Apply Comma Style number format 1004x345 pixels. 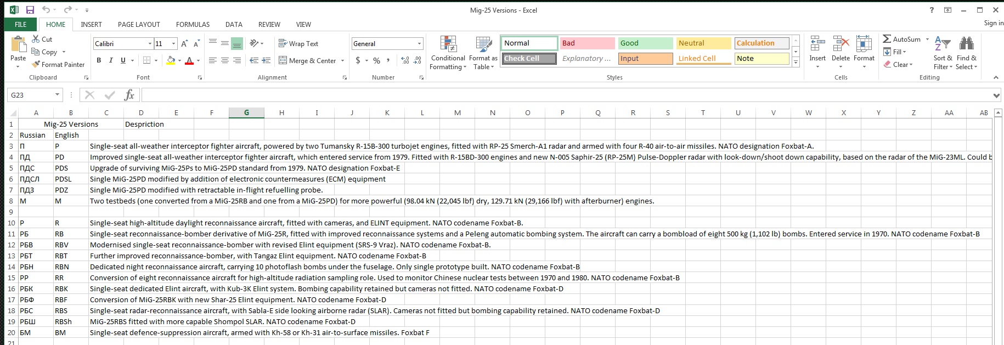tap(388, 60)
